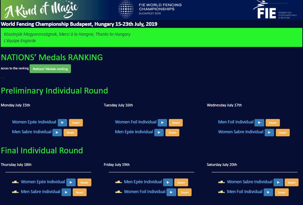Follow Tuesday's Men Epée Individual preliminary link
Viewport: 303px width, 205px height.
click(134, 132)
